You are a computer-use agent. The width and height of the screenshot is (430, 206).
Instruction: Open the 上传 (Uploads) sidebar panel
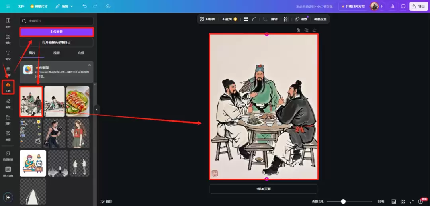8,87
